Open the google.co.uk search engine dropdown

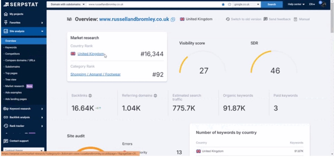[x=247, y=4]
